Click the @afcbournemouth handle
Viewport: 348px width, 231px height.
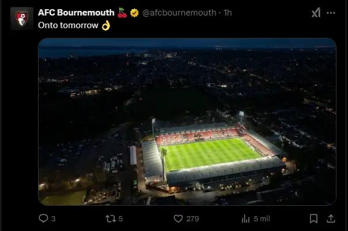[x=179, y=13]
